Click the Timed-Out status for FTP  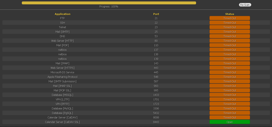(230, 18)
